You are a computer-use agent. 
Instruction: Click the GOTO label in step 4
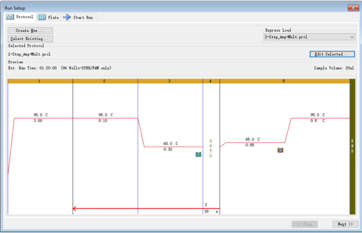coord(211,149)
